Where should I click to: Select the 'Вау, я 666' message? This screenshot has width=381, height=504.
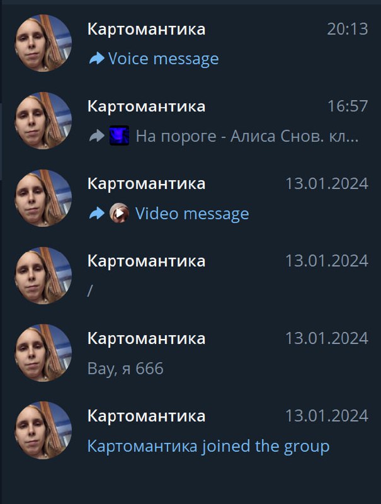point(190,353)
